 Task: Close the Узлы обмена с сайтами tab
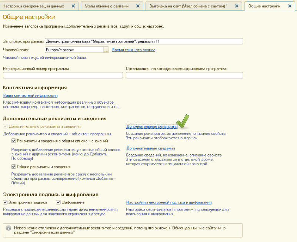pyautogui.click(x=138, y=6)
